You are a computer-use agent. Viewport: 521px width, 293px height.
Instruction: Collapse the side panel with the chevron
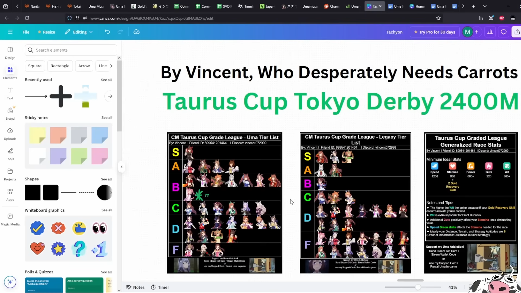click(x=122, y=167)
